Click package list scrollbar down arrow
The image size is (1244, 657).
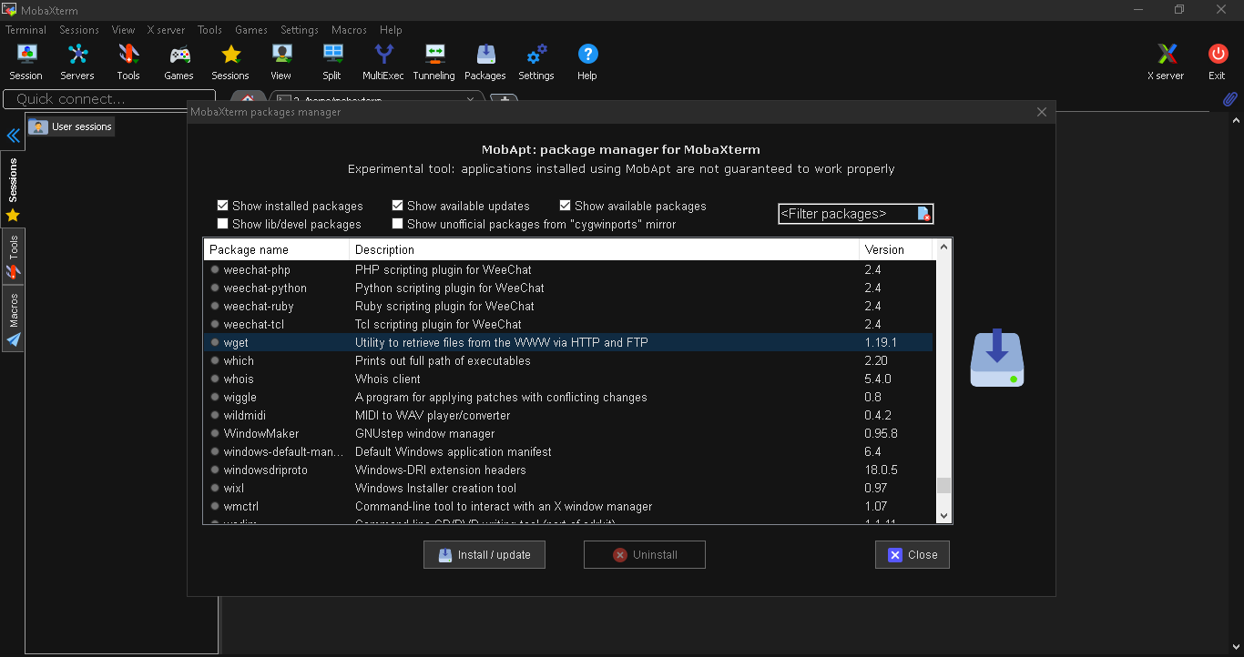coord(943,515)
